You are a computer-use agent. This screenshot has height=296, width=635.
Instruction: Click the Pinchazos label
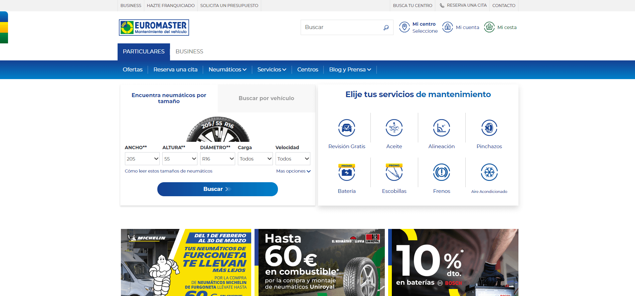[x=489, y=146]
